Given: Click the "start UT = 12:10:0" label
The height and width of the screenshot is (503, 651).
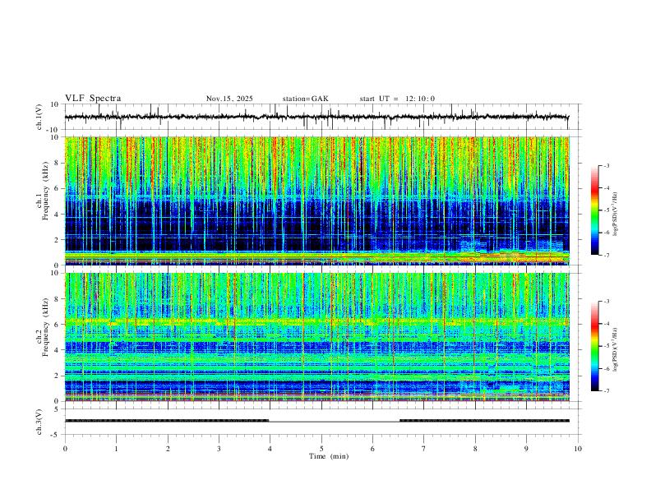Looking at the screenshot, I should 397,99.
